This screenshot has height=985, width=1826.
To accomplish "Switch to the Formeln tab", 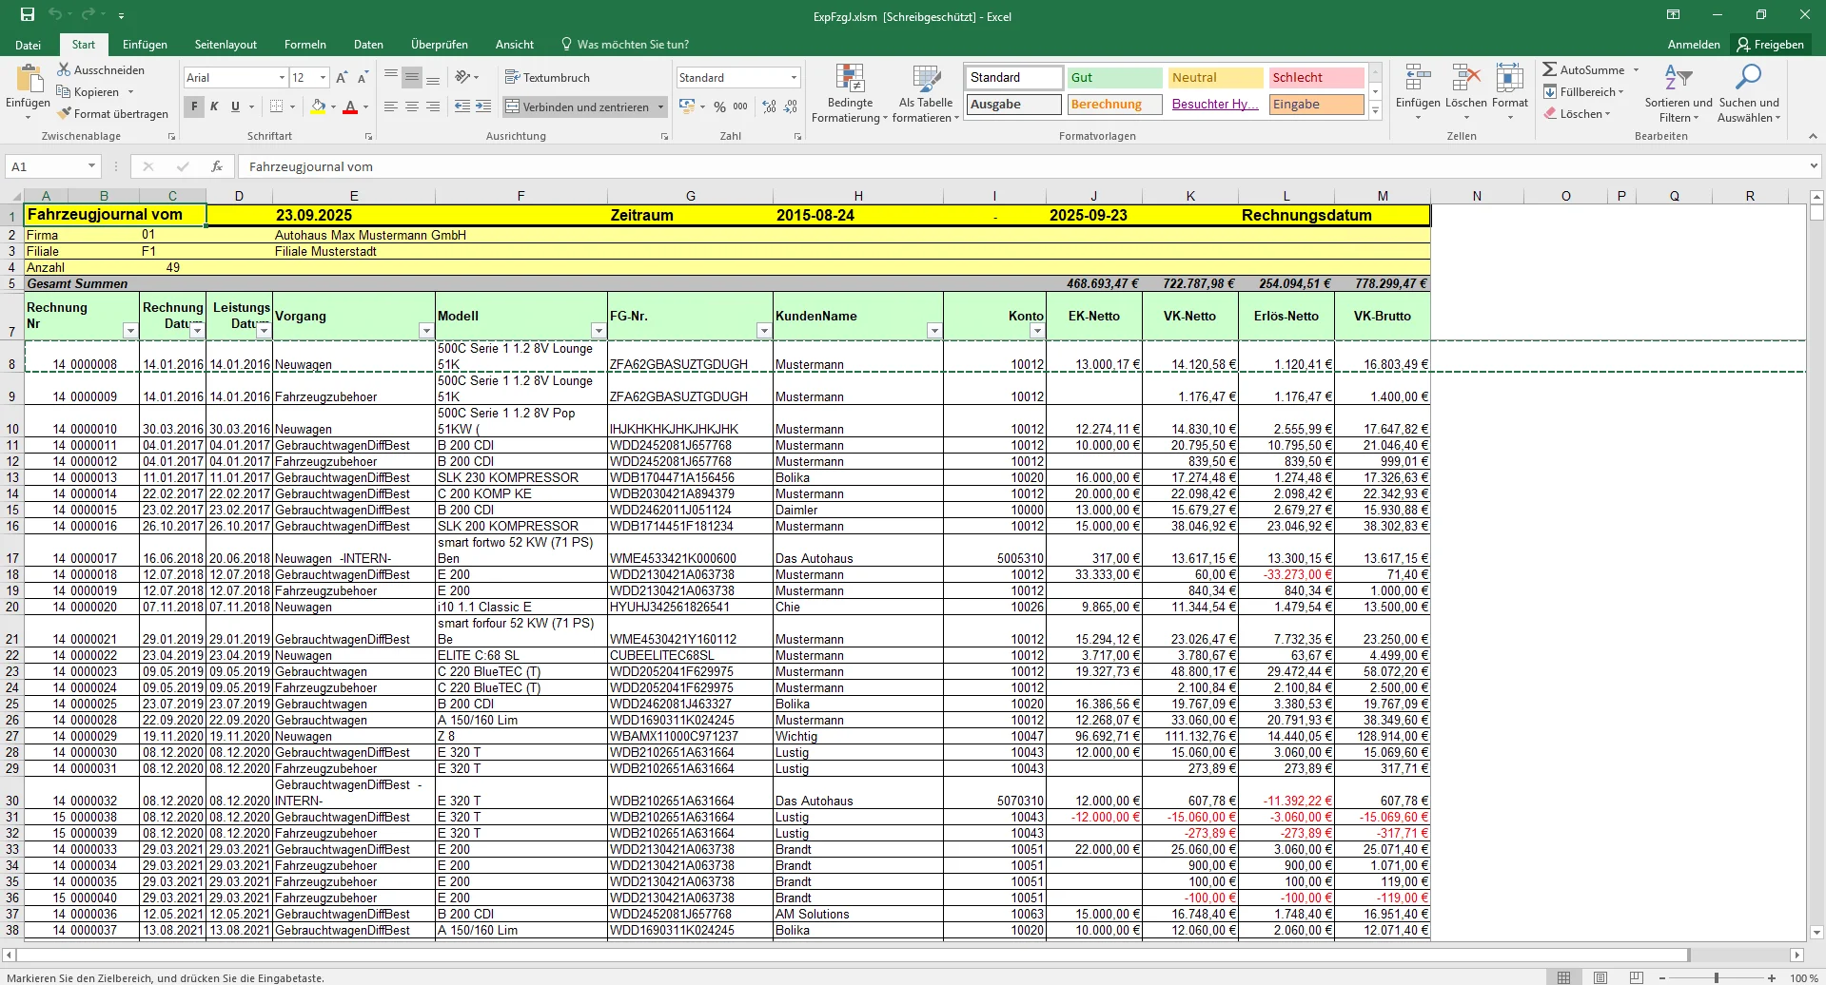I will [304, 44].
